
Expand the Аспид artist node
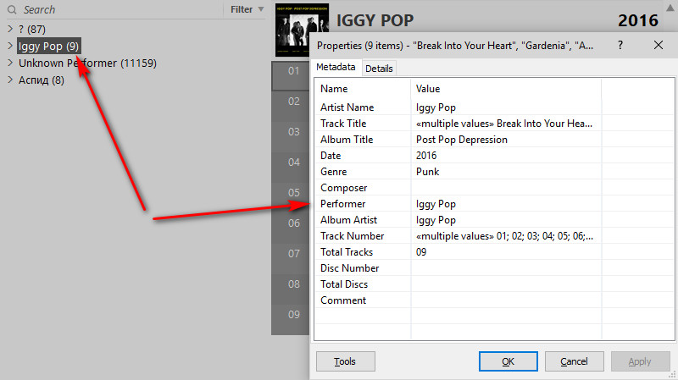tap(9, 80)
